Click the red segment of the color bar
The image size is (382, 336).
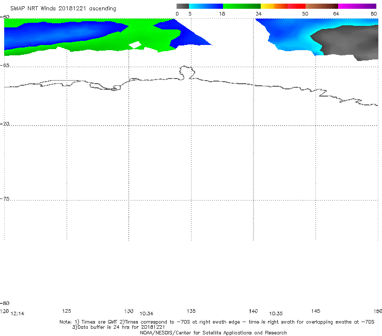[x=296, y=6]
